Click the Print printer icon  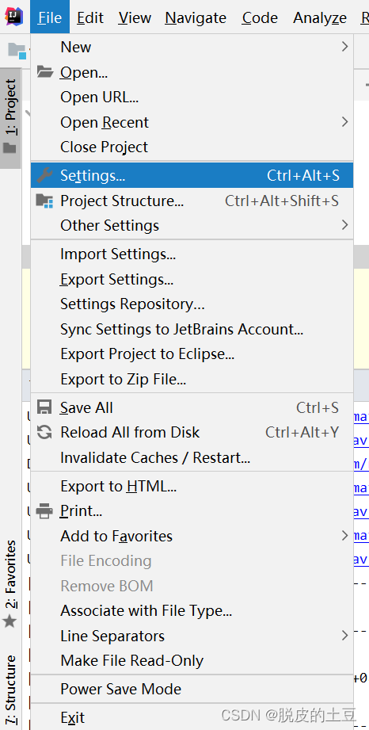pos(44,510)
